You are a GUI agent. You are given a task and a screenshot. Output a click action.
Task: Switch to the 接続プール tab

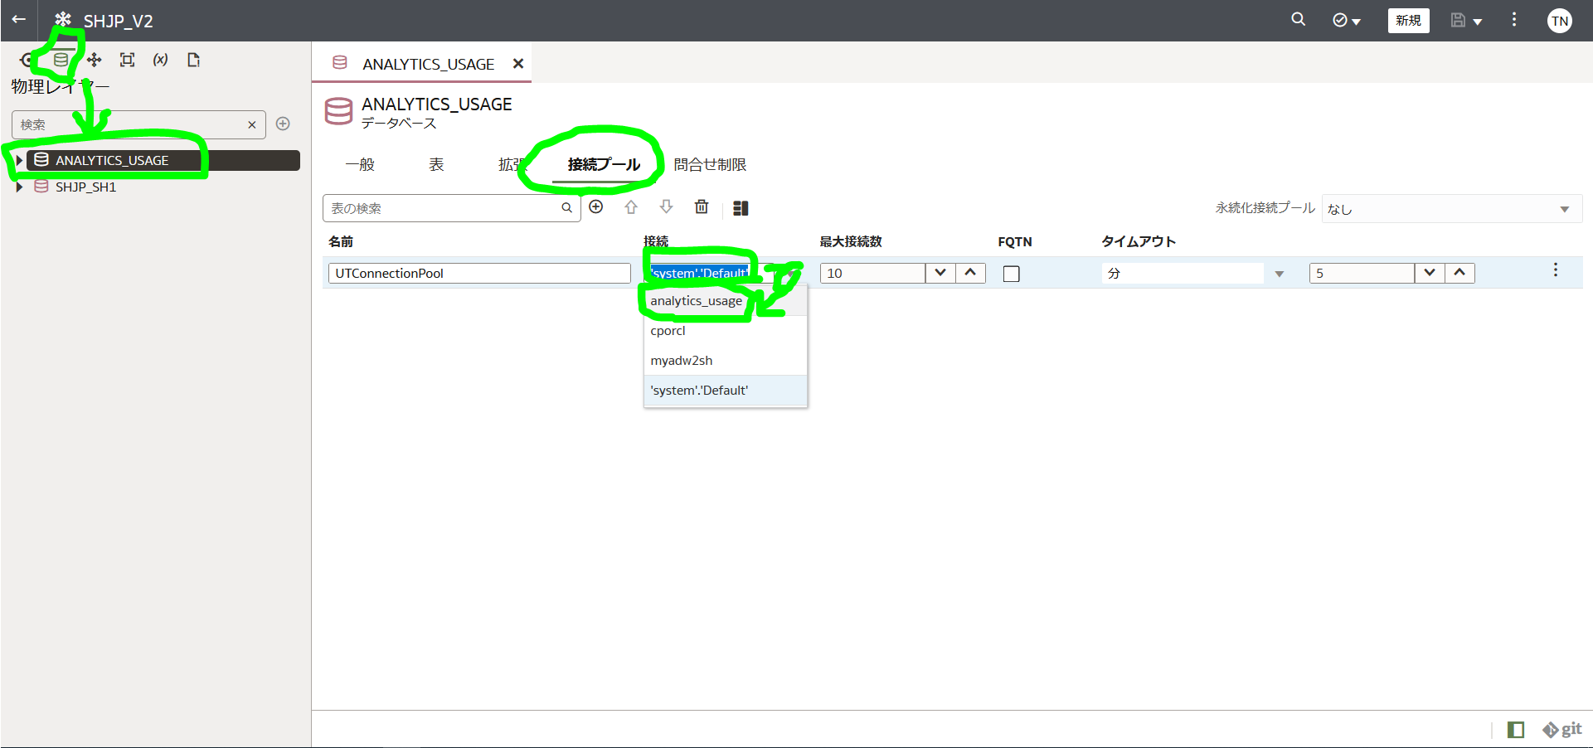click(604, 164)
